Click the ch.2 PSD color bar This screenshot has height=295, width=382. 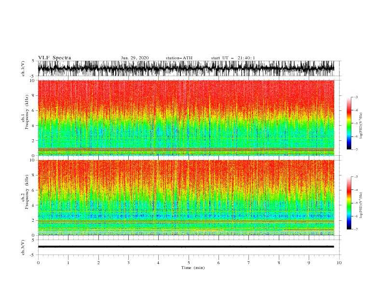(x=349, y=203)
